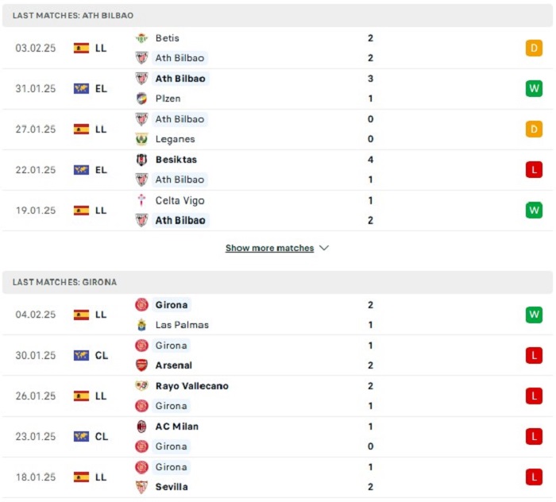This screenshot has height=502, width=556.
Task: Click the Rayo Vallecano crest icon
Action: pos(141,386)
